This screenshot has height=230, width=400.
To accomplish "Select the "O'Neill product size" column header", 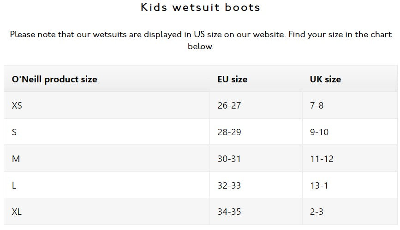I will [x=54, y=79].
